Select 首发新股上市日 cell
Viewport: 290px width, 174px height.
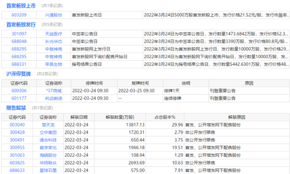tap(107, 15)
